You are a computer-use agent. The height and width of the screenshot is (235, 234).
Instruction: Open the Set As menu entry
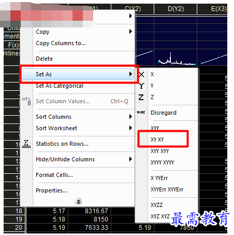78,74
